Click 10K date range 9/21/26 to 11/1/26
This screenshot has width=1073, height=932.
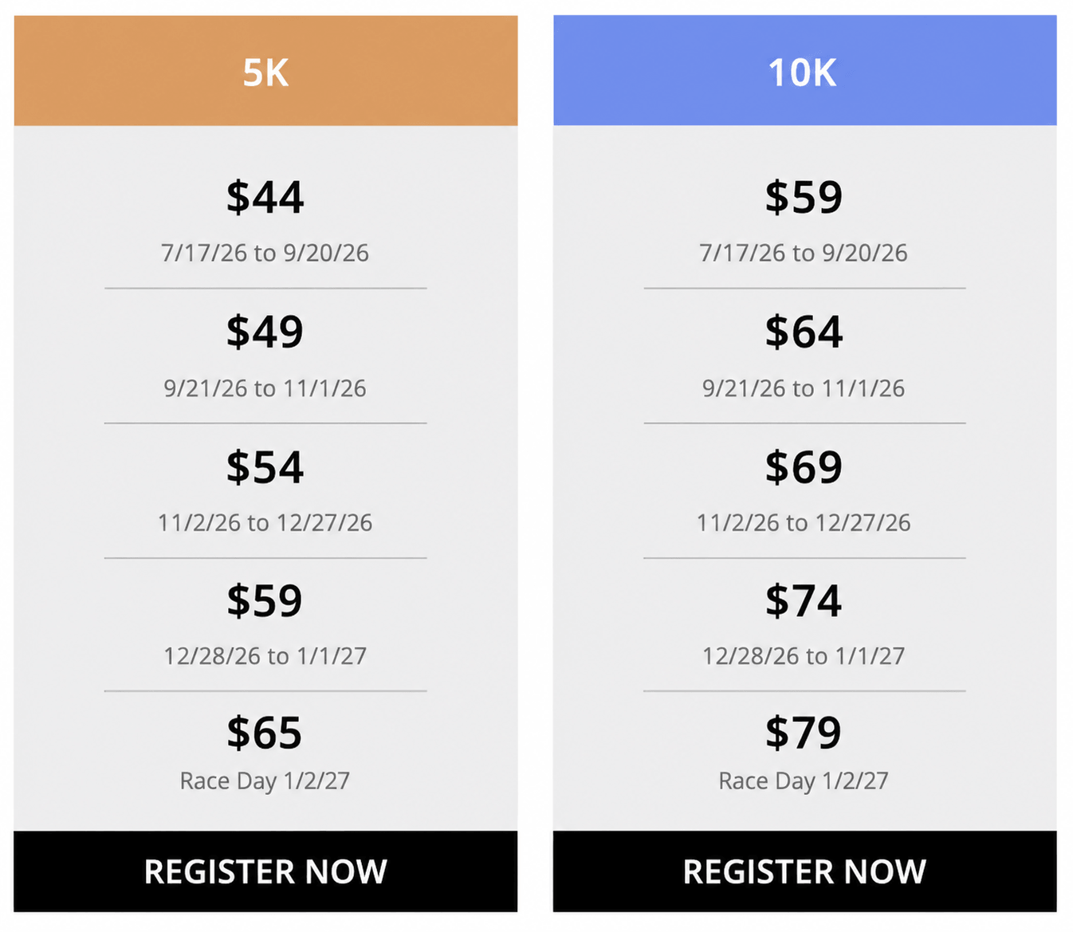804,388
